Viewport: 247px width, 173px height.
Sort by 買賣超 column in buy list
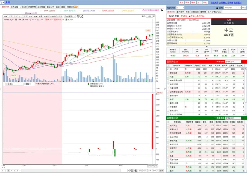pos(197,65)
